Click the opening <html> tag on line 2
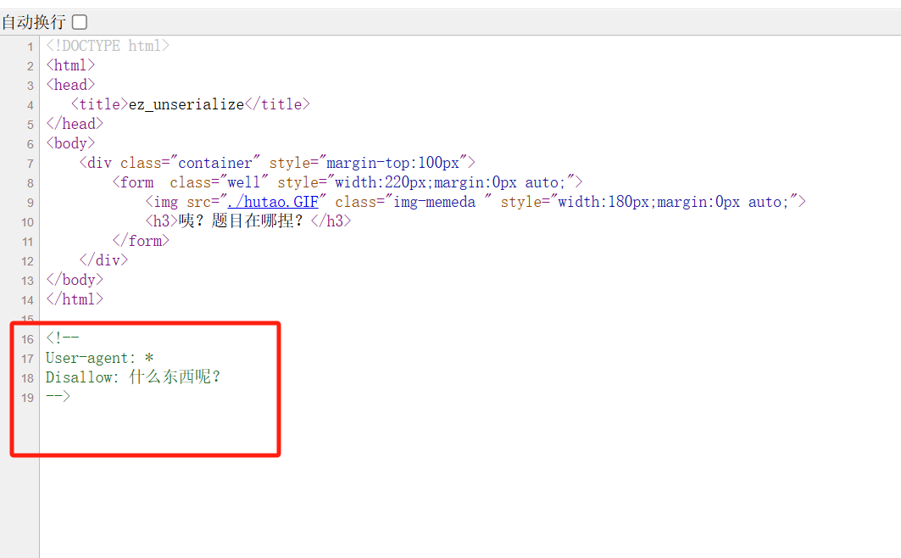901x558 pixels. pyautogui.click(x=70, y=65)
